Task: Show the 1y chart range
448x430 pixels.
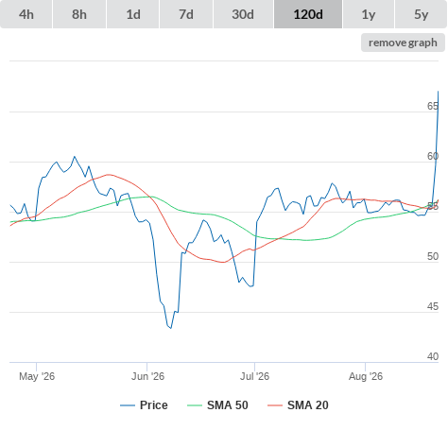Action: click(369, 14)
